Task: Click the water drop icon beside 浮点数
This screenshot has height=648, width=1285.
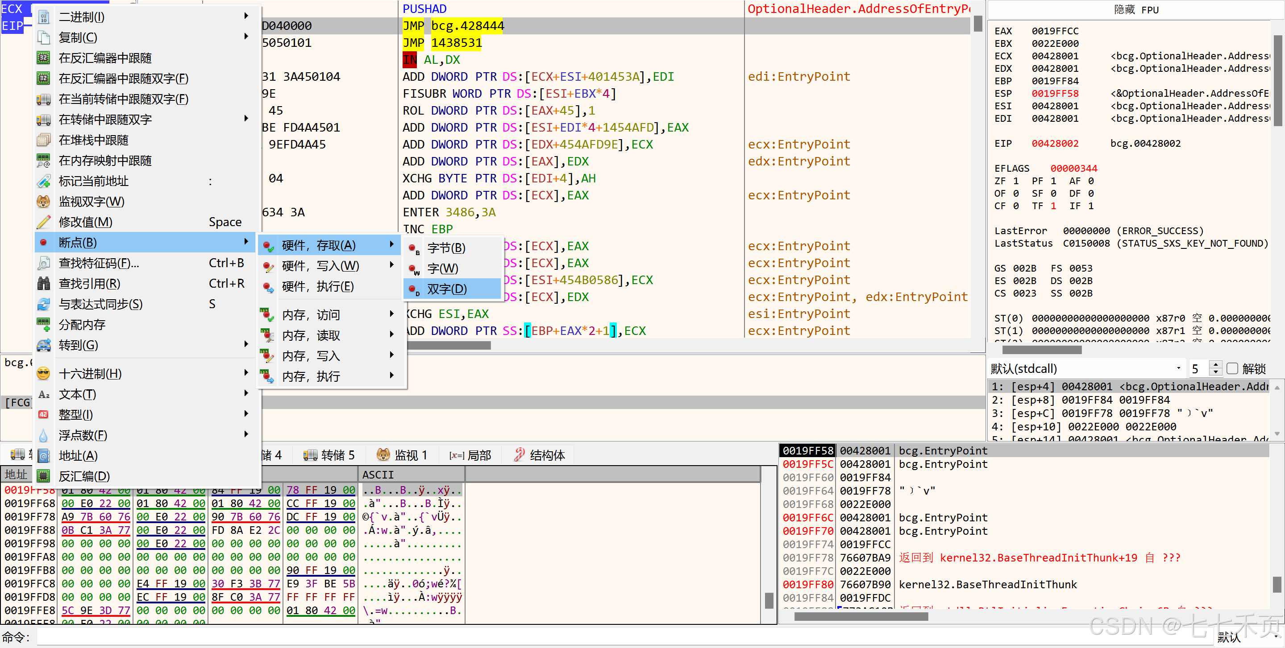Action: tap(44, 435)
